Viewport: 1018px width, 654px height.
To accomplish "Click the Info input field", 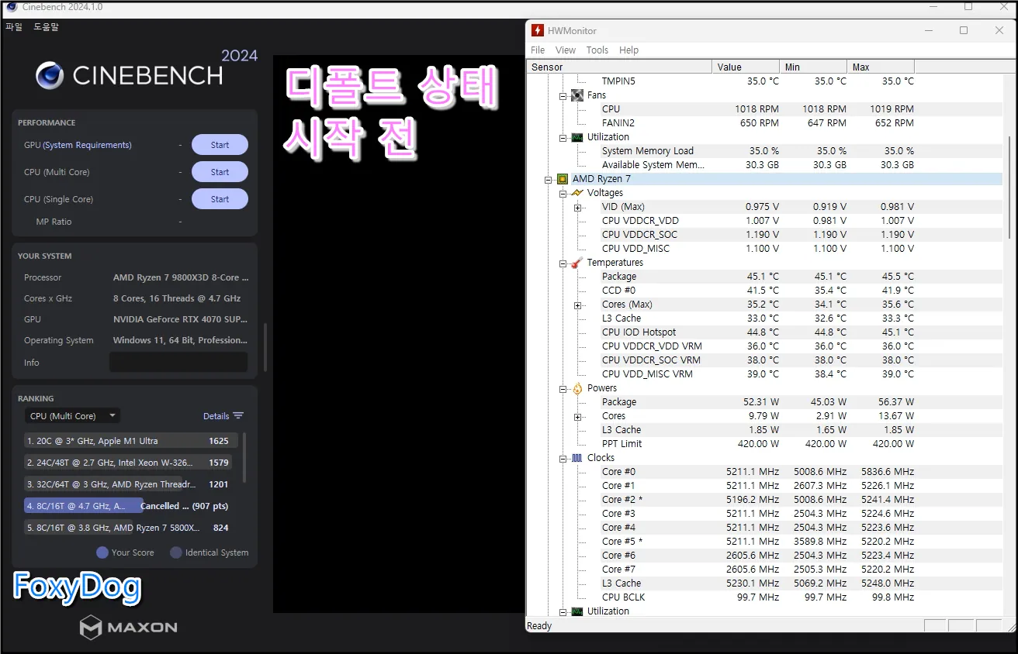I will click(x=178, y=362).
